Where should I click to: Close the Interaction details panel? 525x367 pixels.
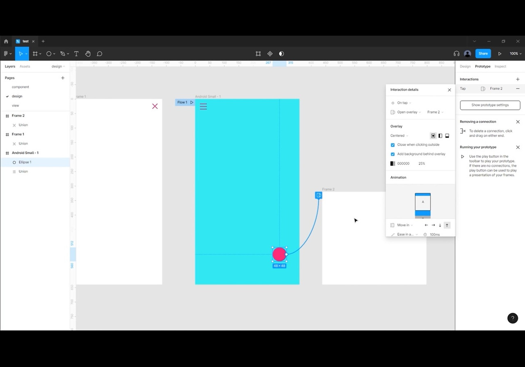(x=450, y=90)
